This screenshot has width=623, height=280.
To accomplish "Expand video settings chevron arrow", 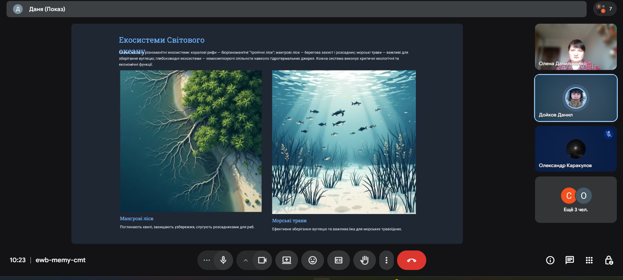I will click(246, 260).
